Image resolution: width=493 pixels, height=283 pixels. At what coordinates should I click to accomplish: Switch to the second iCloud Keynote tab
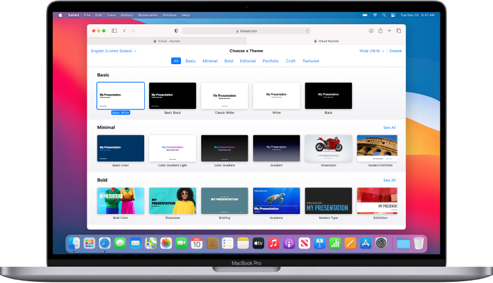(x=326, y=41)
